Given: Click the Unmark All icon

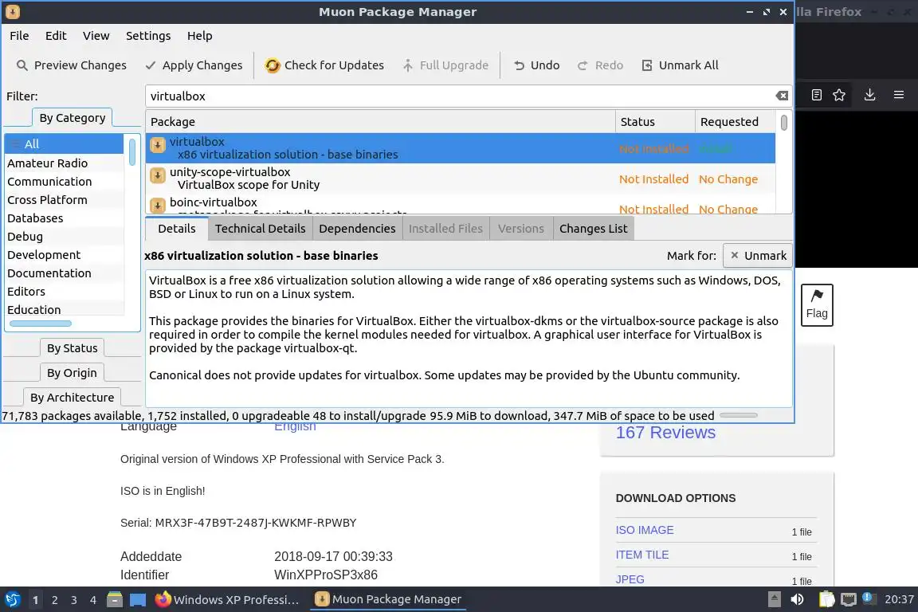Looking at the screenshot, I should point(647,65).
